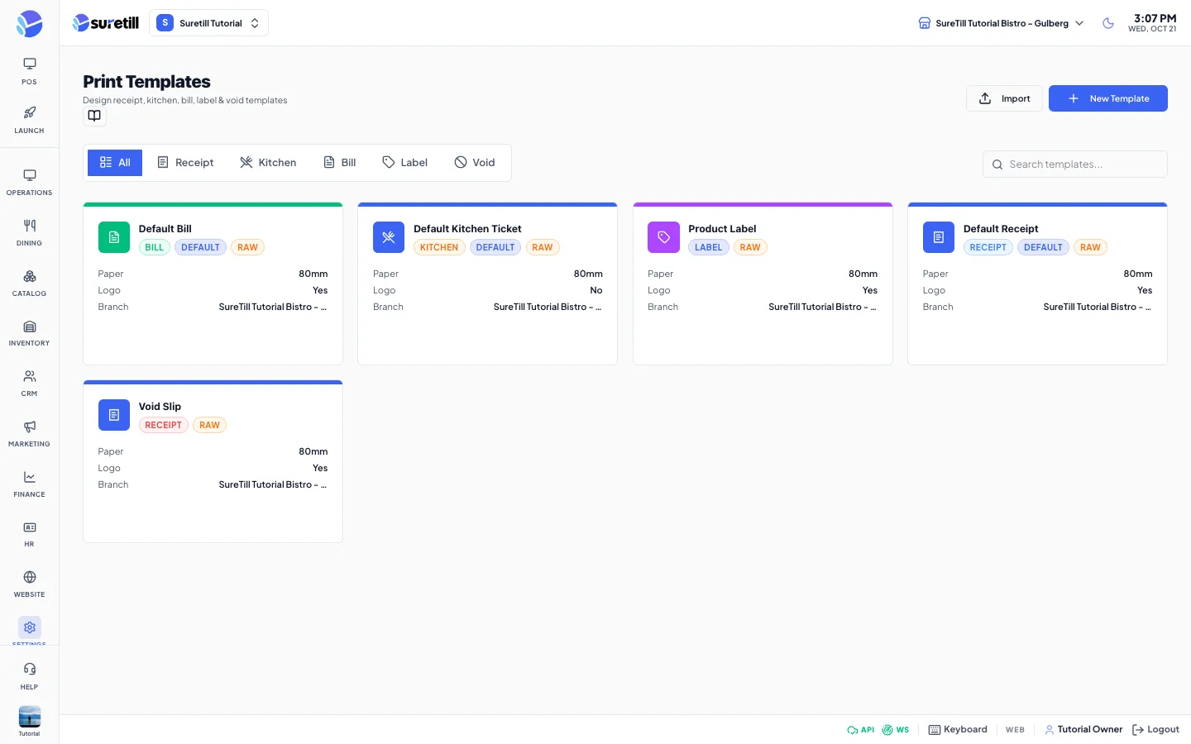Screen dimensions: 1191x744
Task: Switch to the Receipt tab
Action: (x=185, y=163)
